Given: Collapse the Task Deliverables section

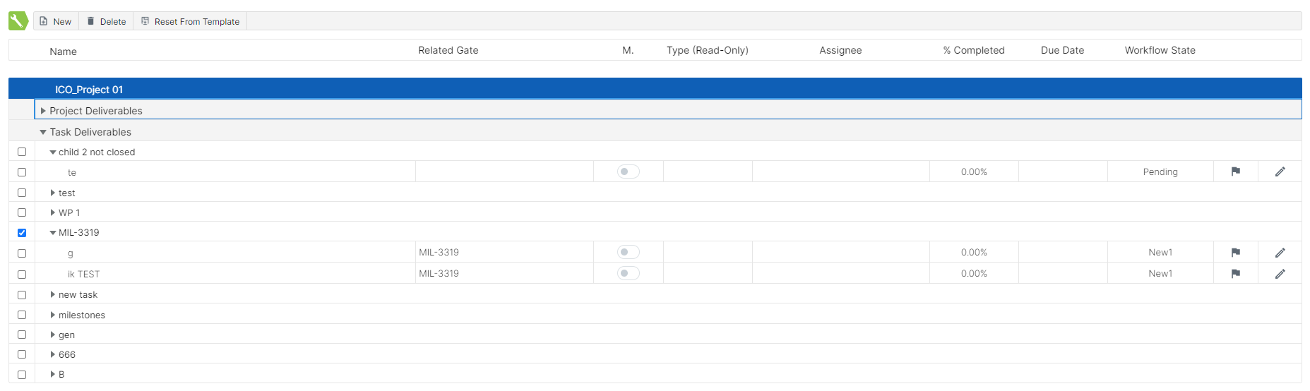Looking at the screenshot, I should pos(43,132).
